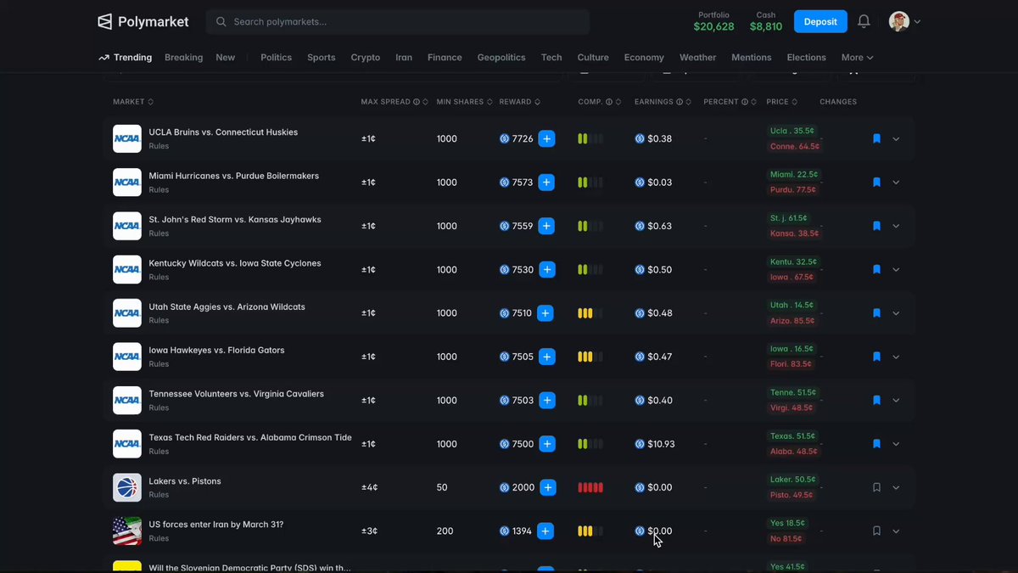The height and width of the screenshot is (573, 1018).
Task: Click the info icon next to Earnings
Action: tap(680, 102)
